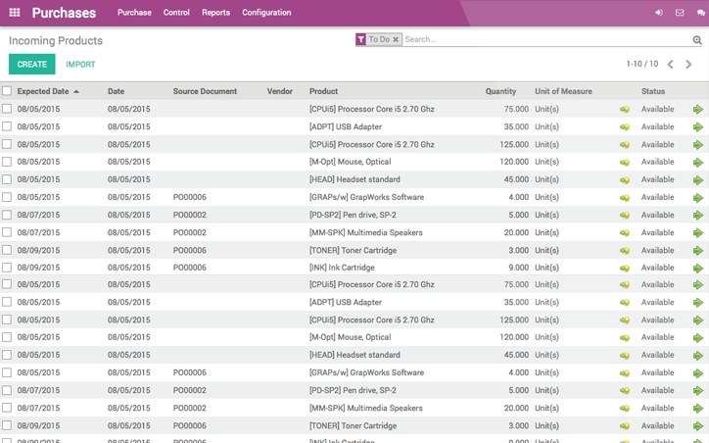Viewport: 709px width, 443px height.
Task: Open the Reports menu
Action: [215, 13]
